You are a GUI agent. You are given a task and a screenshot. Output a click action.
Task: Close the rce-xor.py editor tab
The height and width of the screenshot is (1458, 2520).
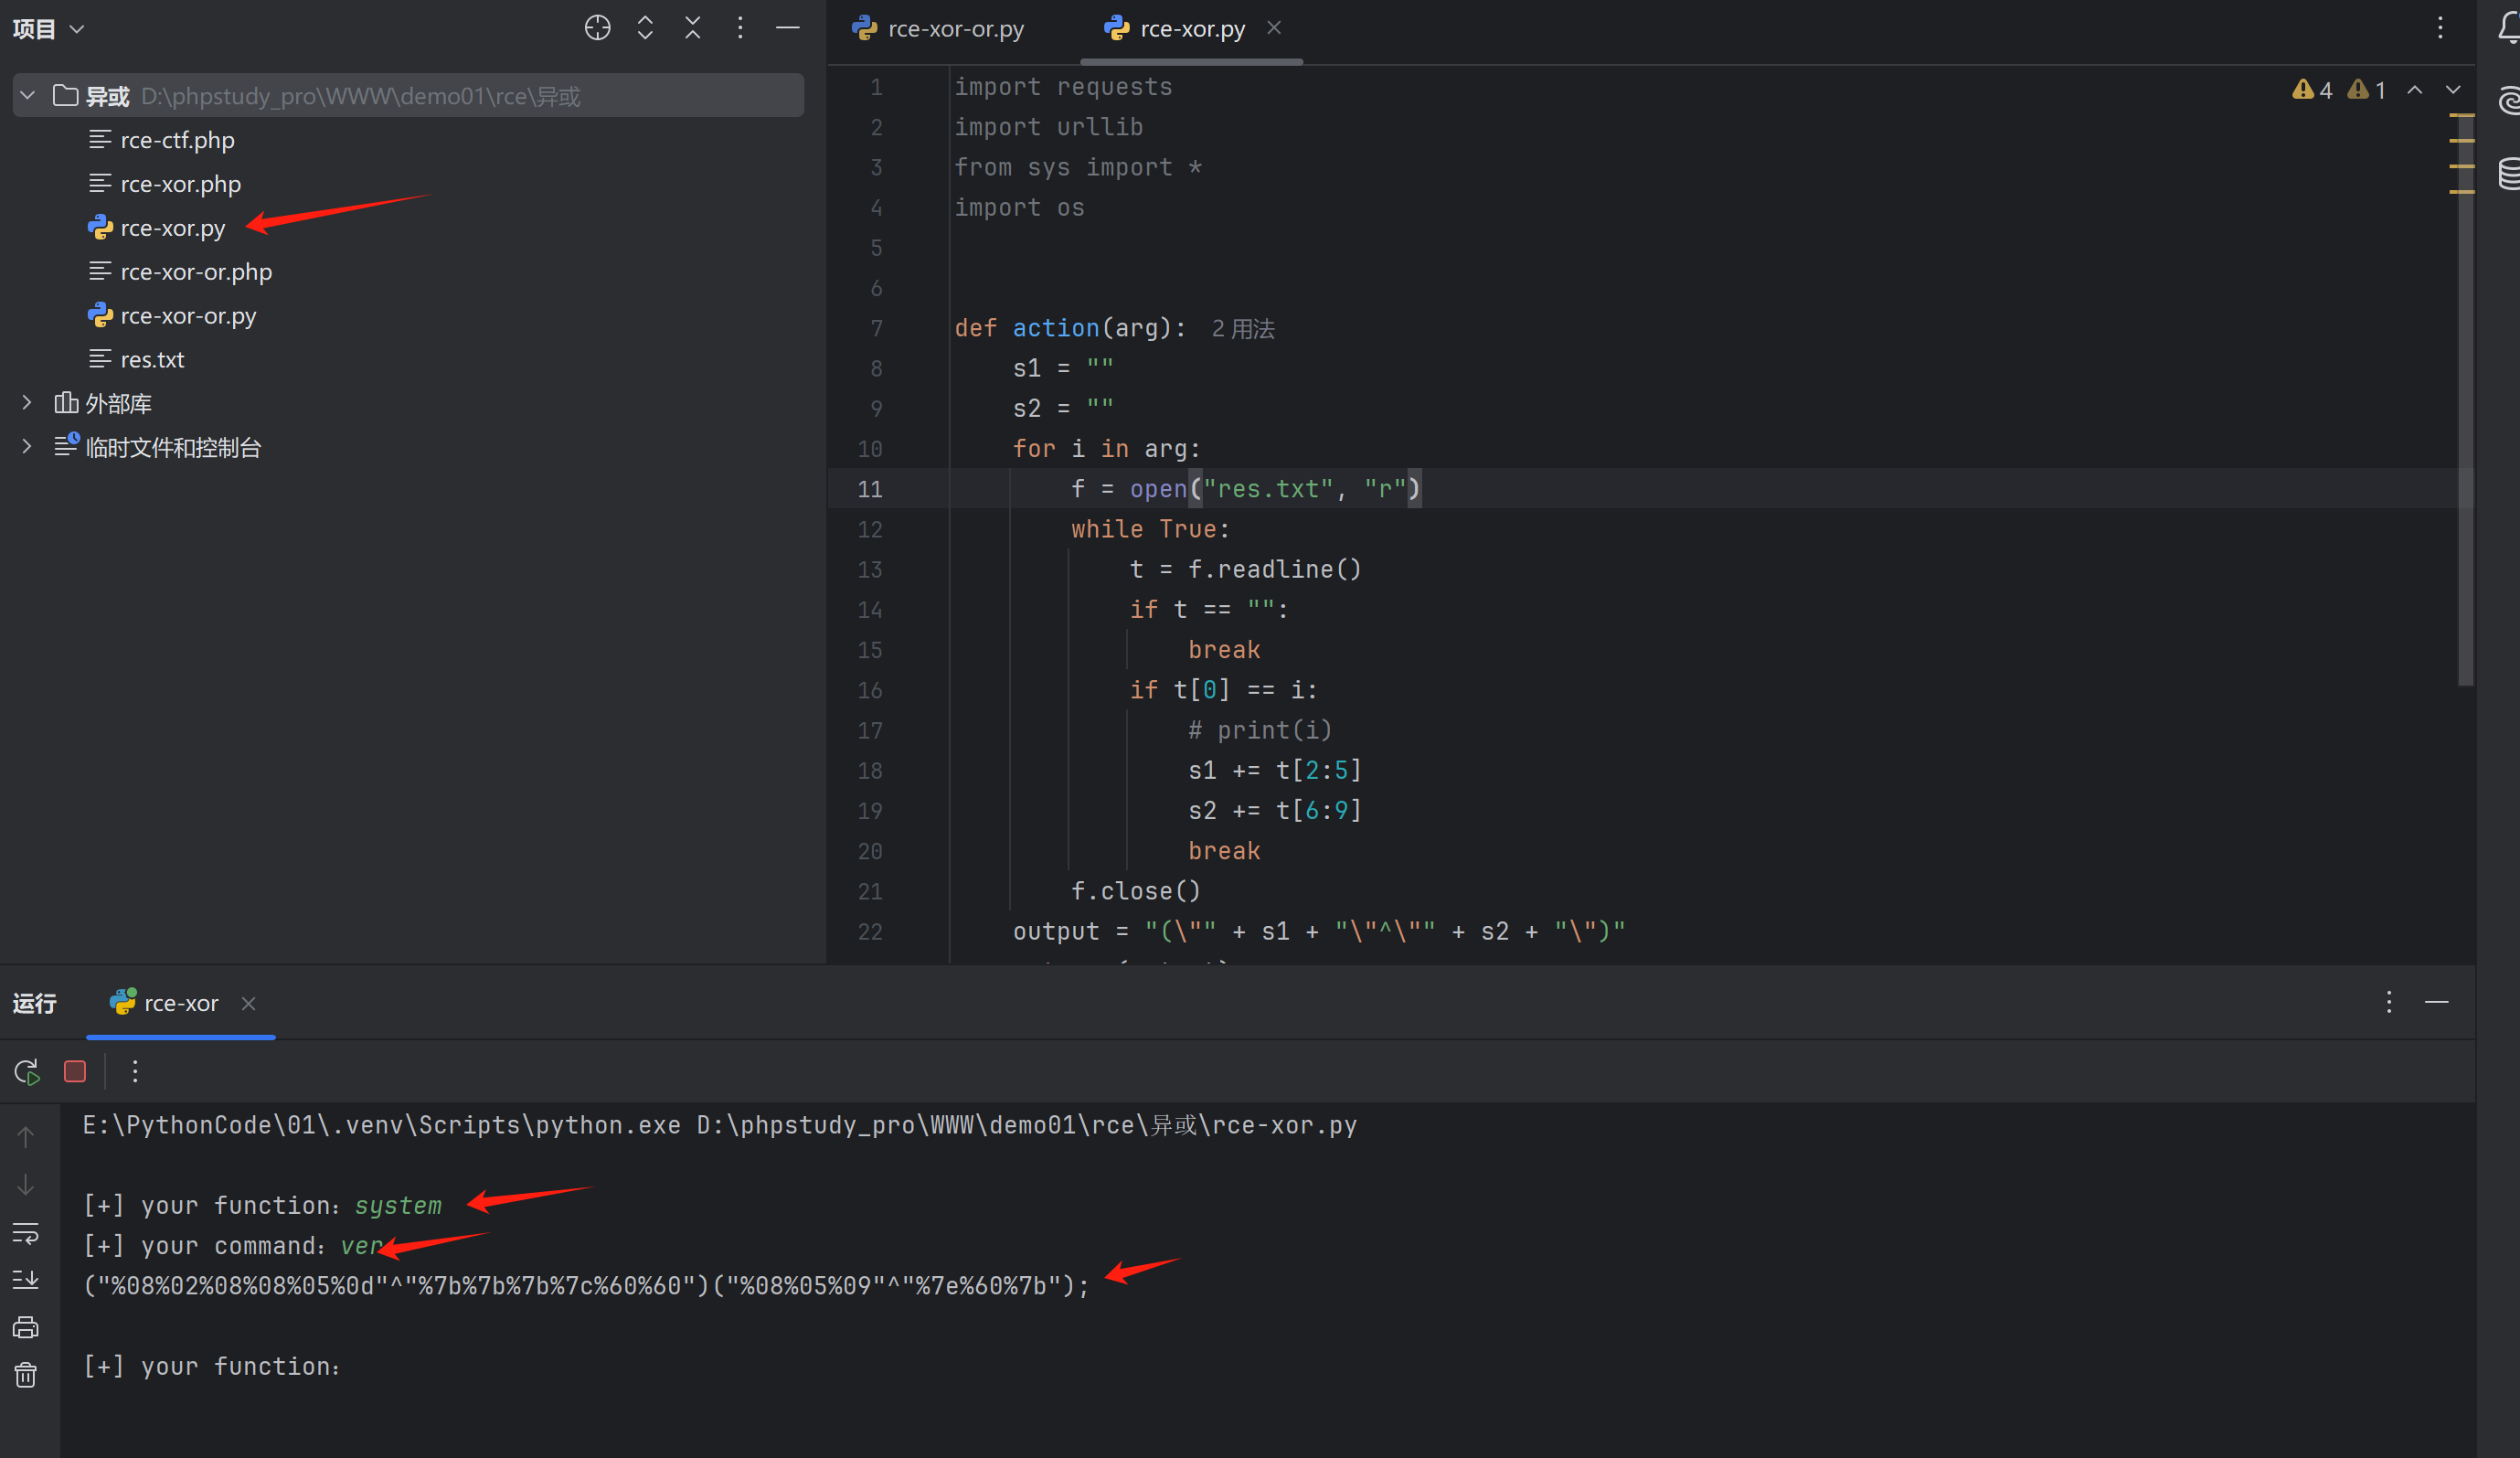(1274, 28)
